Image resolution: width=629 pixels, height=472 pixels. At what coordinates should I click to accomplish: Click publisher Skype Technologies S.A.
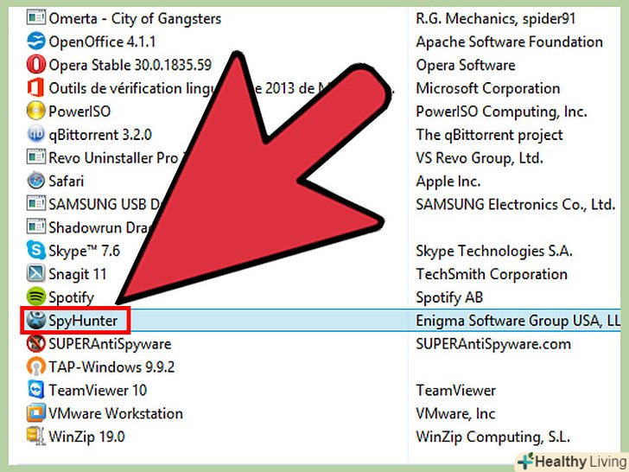click(494, 252)
